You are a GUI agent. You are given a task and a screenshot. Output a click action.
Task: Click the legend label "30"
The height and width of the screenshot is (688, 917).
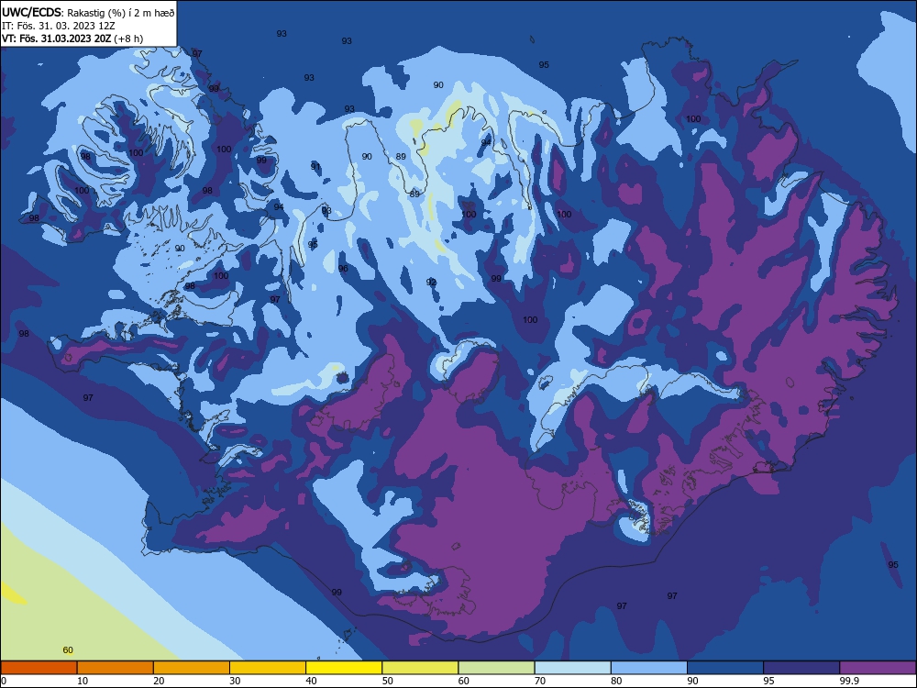[x=235, y=681]
